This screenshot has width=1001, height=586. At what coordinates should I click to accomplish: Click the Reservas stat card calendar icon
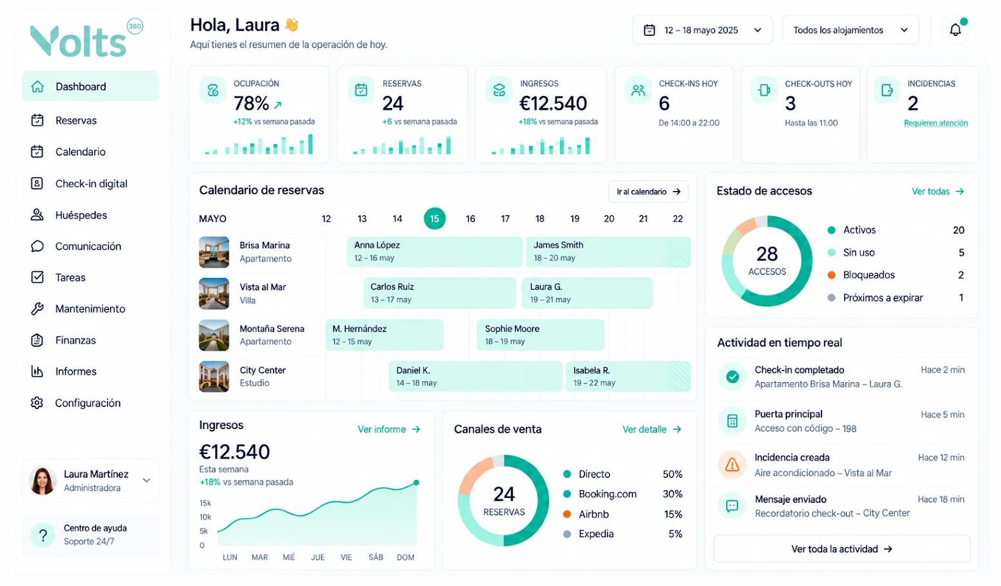click(361, 91)
